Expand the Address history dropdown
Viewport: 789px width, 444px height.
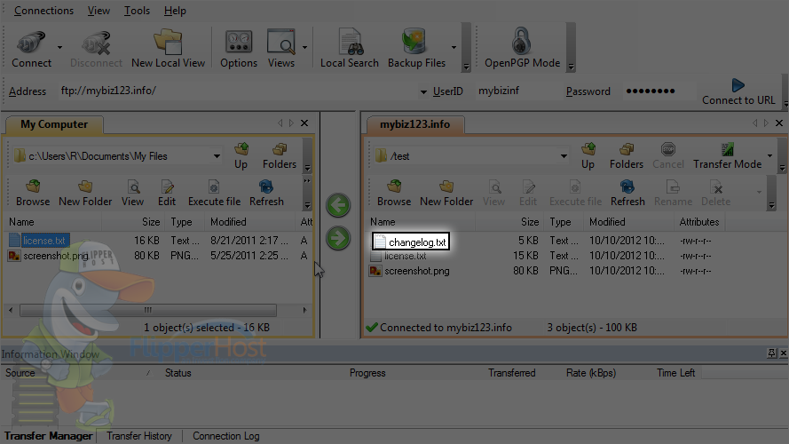[423, 91]
